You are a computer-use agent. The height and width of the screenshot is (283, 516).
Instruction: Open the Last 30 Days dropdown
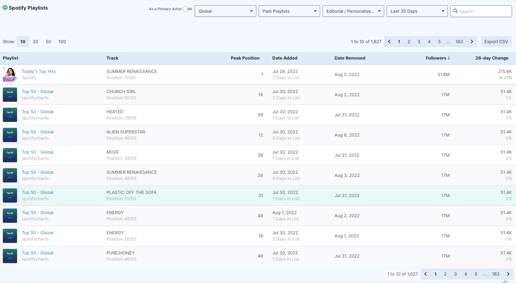417,11
